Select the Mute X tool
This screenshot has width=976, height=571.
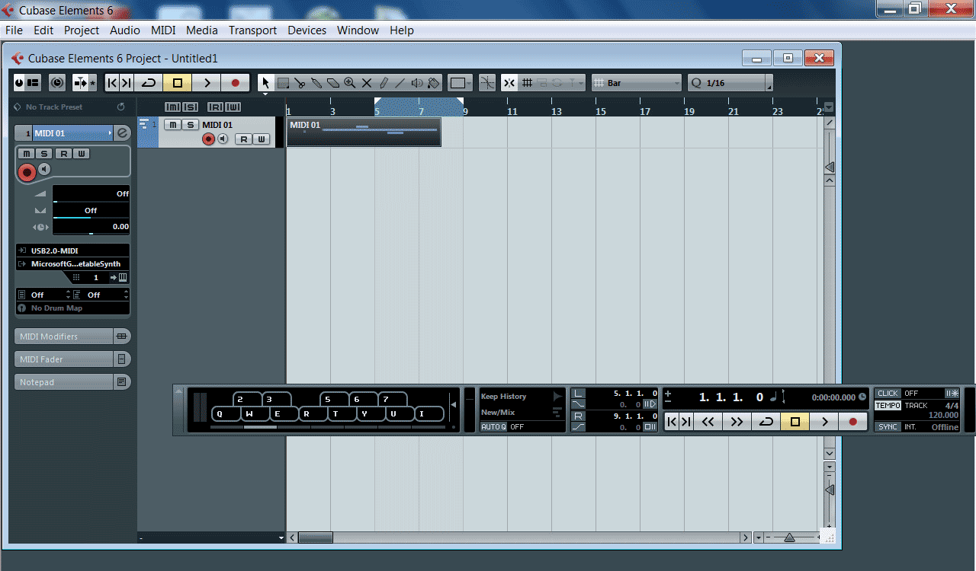click(367, 83)
